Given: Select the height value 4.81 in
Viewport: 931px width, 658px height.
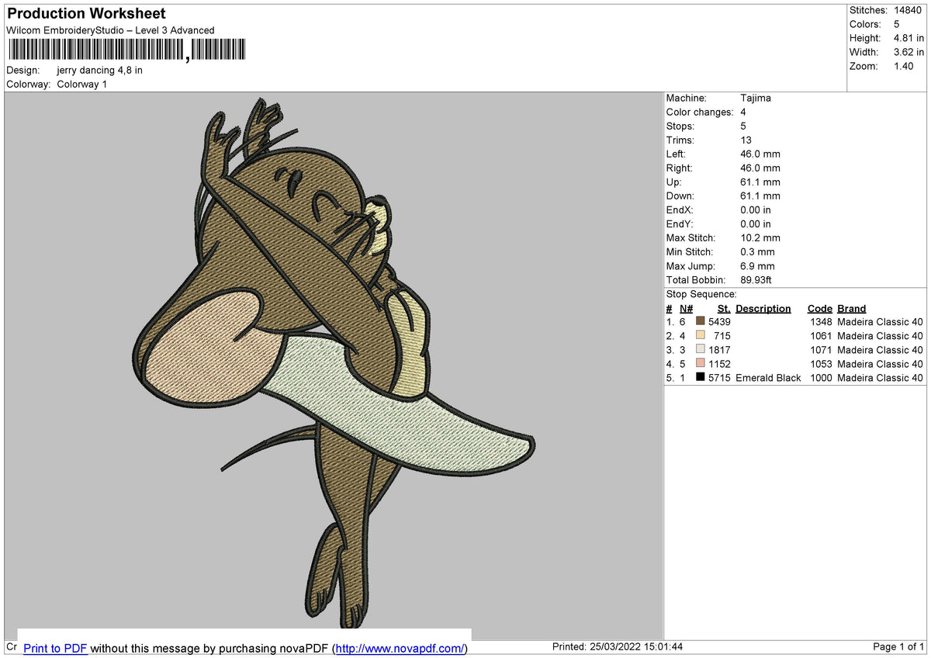Looking at the screenshot, I should click(x=909, y=38).
